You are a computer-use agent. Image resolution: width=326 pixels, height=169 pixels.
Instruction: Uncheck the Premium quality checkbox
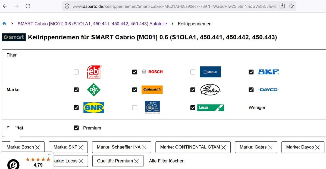[x=76, y=128]
